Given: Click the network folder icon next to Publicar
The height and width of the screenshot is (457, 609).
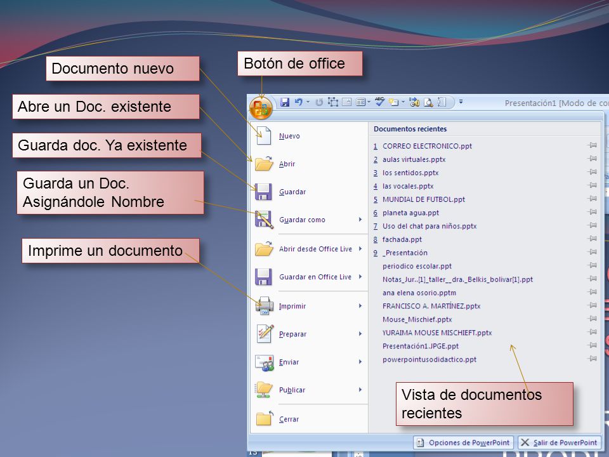Looking at the screenshot, I should tap(264, 390).
